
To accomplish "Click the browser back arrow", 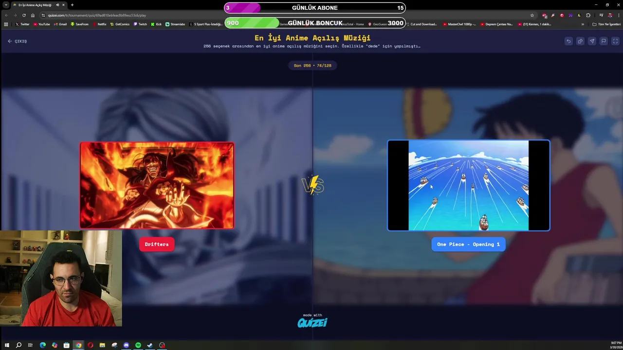I will point(6,15).
